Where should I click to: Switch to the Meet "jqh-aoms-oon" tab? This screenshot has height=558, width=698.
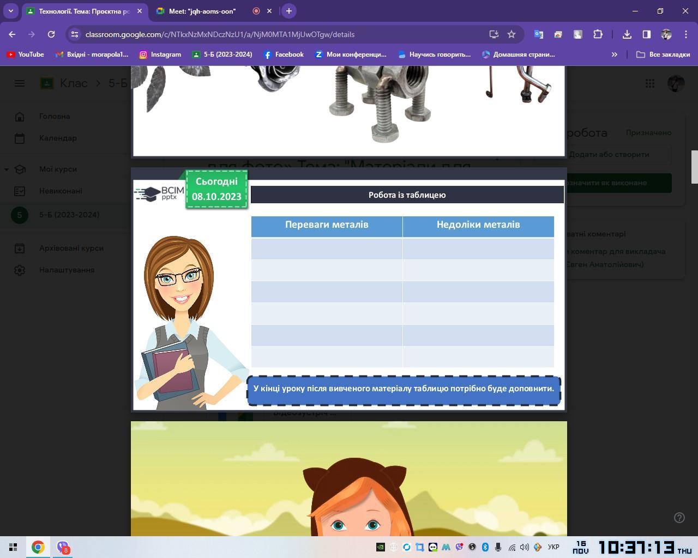point(202,11)
